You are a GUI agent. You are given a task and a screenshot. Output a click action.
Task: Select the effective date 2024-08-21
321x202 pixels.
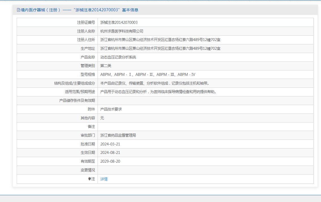pyautogui.click(x=110, y=152)
